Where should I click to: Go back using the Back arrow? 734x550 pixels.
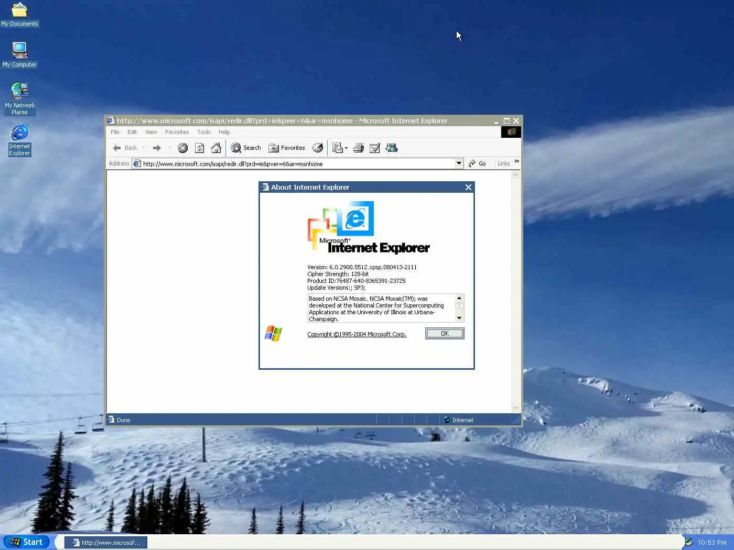[125, 148]
